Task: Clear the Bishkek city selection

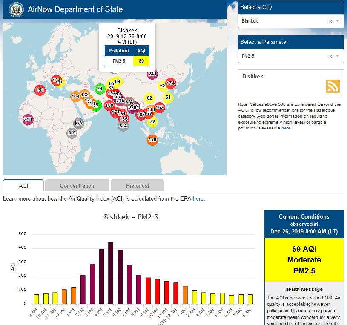Action: tap(330, 21)
